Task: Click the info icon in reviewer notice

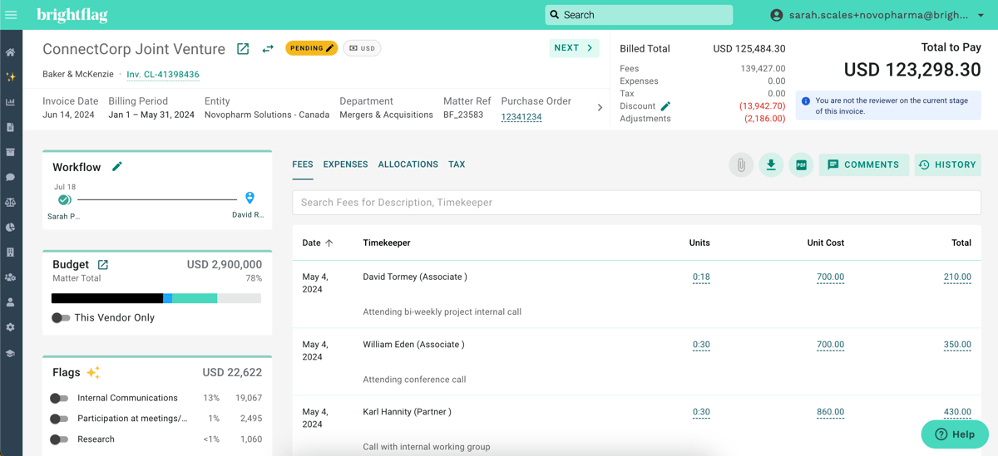Action: [x=805, y=101]
